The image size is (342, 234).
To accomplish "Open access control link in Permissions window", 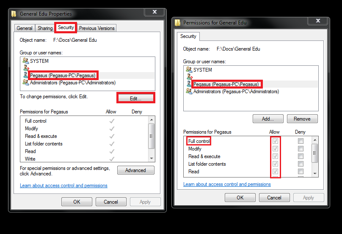I will tap(227, 184).
